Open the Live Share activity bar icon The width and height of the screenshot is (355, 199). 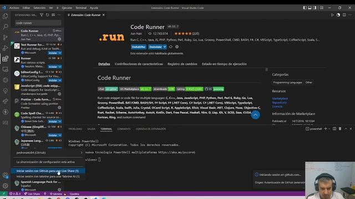click(5, 101)
